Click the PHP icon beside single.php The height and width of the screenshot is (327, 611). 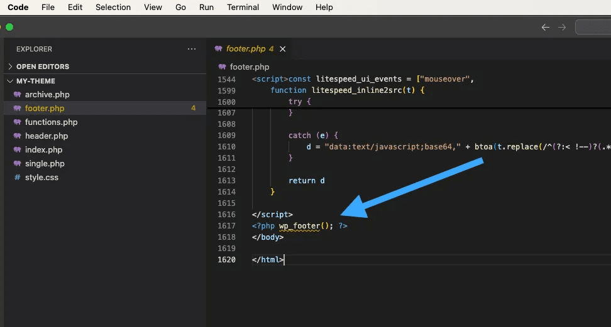[17, 163]
